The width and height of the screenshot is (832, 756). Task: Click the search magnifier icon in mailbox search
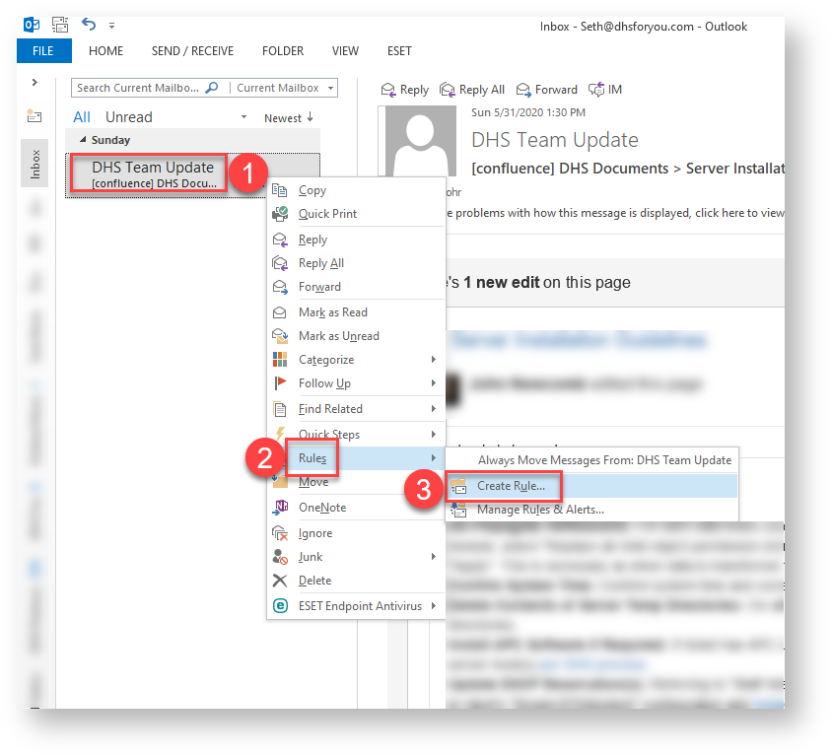[213, 89]
